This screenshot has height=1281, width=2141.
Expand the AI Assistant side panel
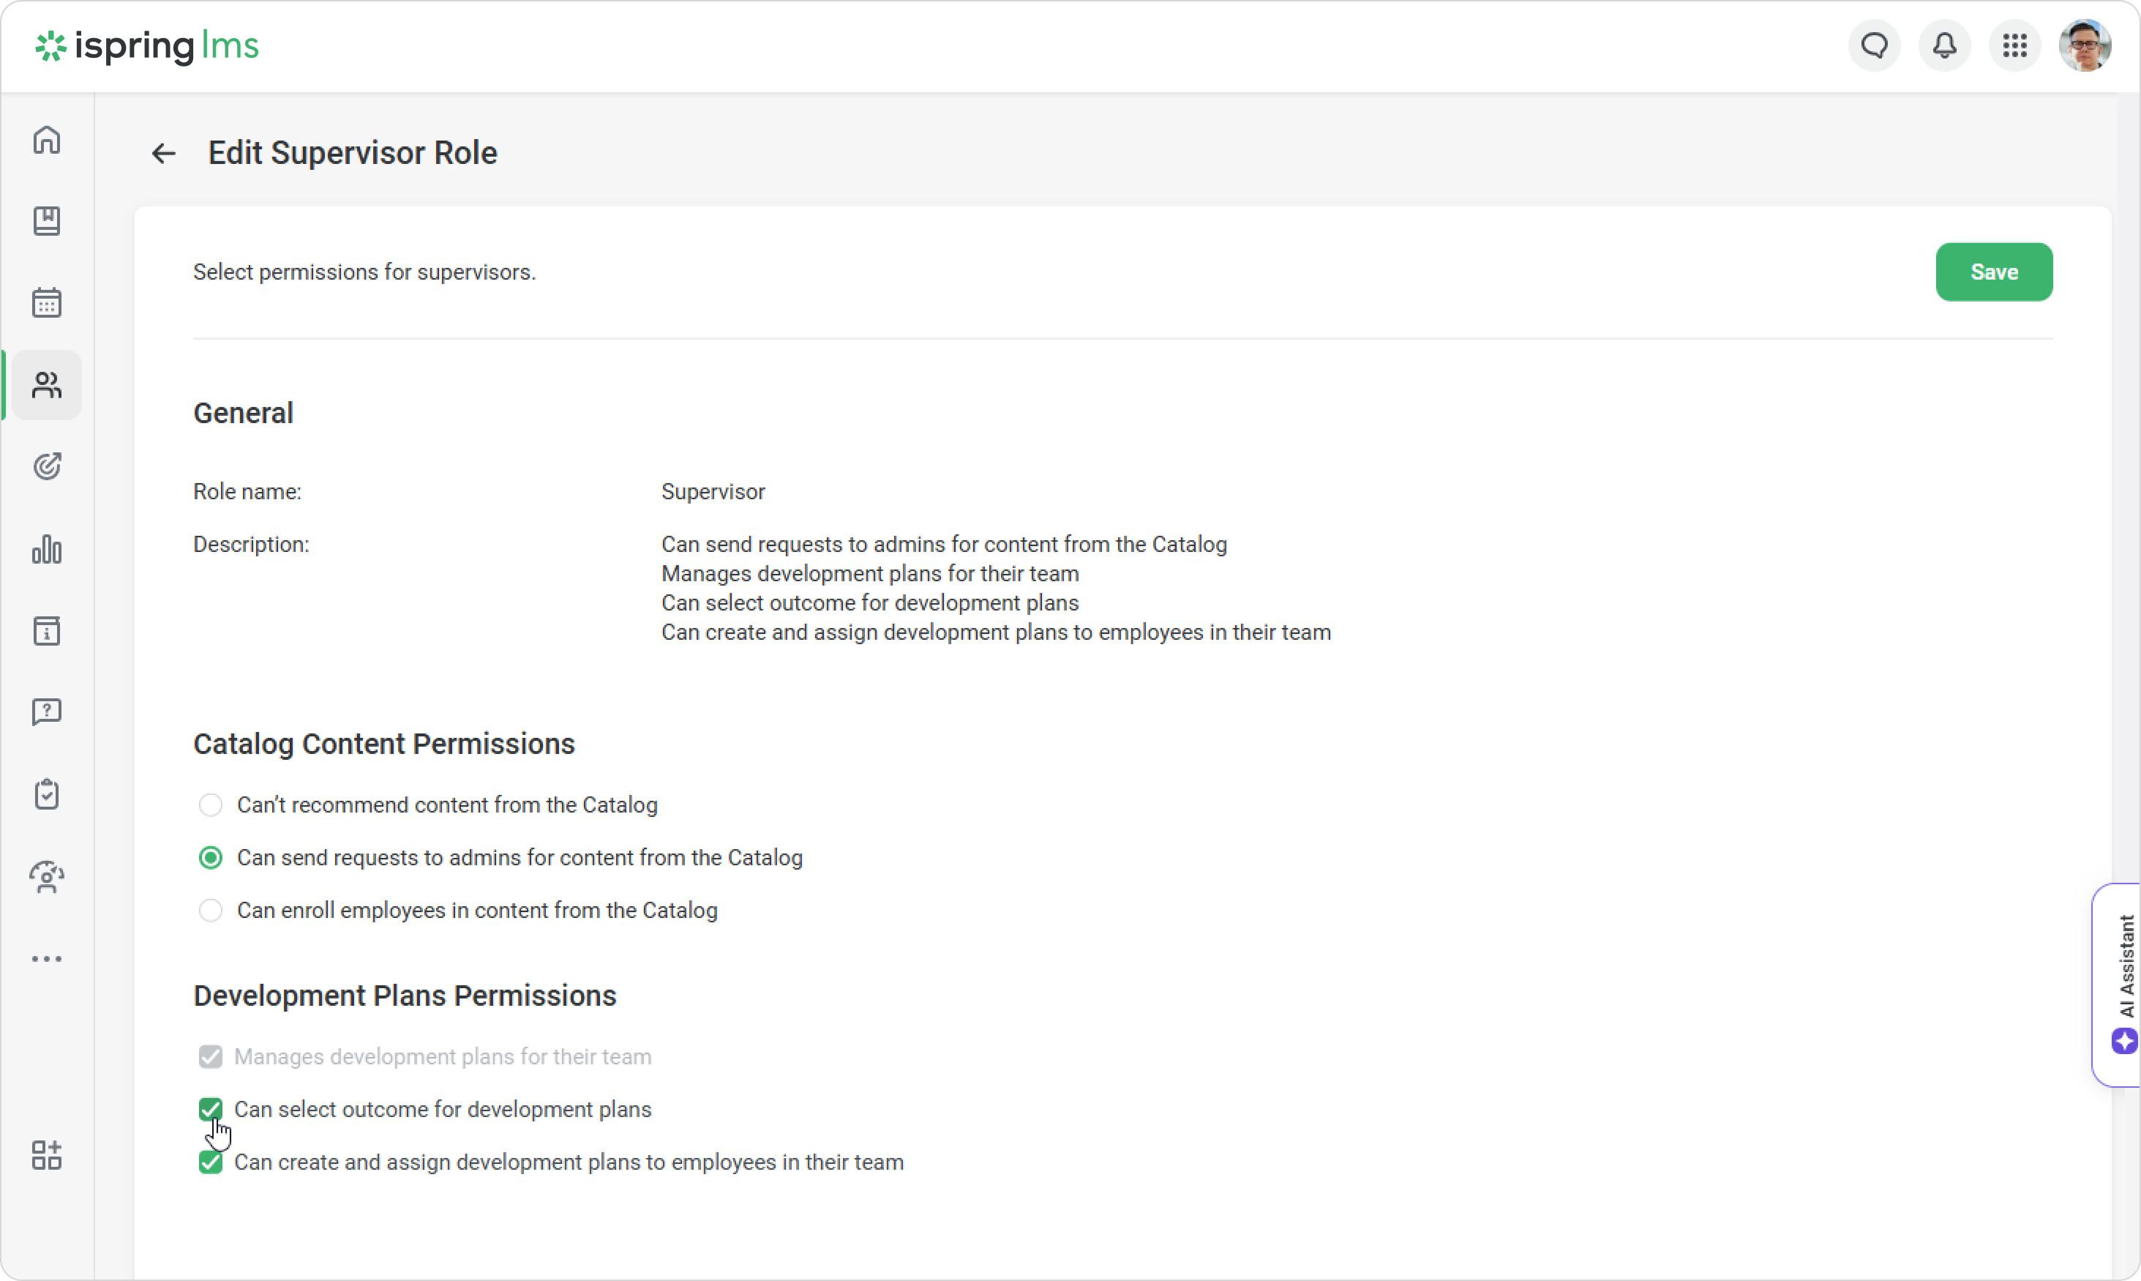coord(2122,984)
